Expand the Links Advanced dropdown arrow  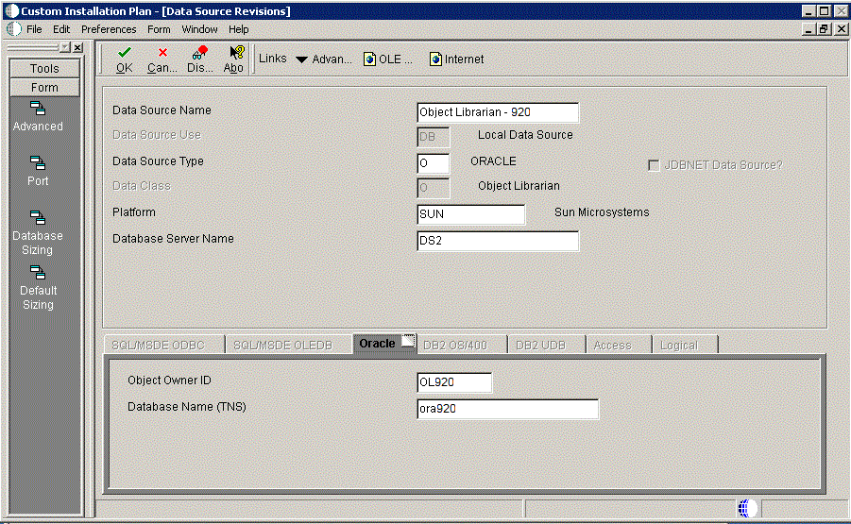(301, 59)
